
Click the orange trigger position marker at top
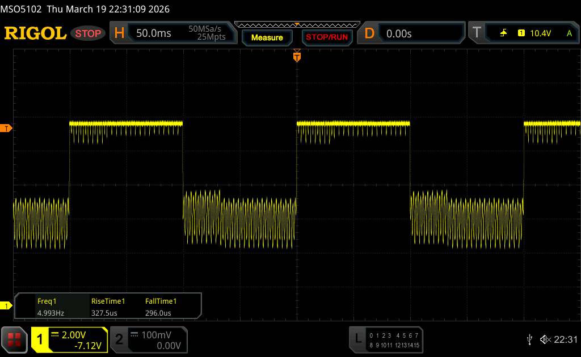(296, 56)
